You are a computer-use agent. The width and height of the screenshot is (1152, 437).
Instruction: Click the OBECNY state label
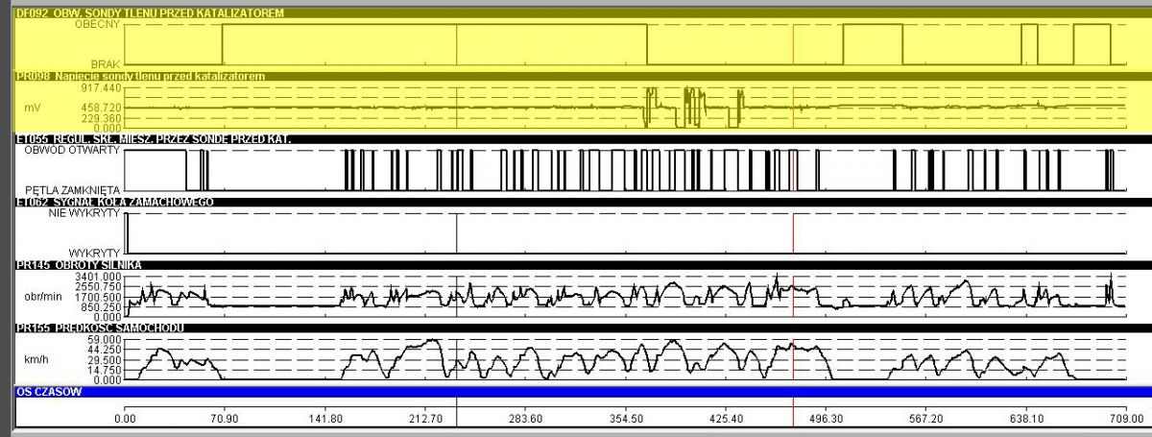tap(99, 25)
